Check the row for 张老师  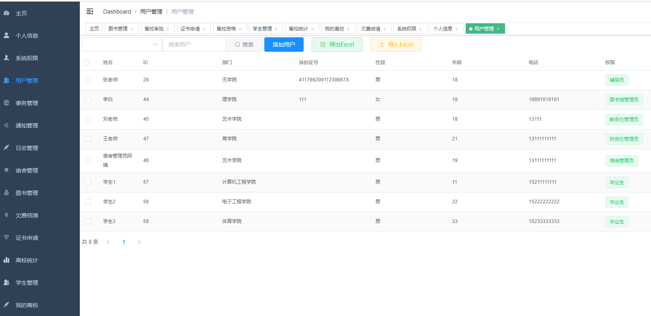(x=88, y=80)
